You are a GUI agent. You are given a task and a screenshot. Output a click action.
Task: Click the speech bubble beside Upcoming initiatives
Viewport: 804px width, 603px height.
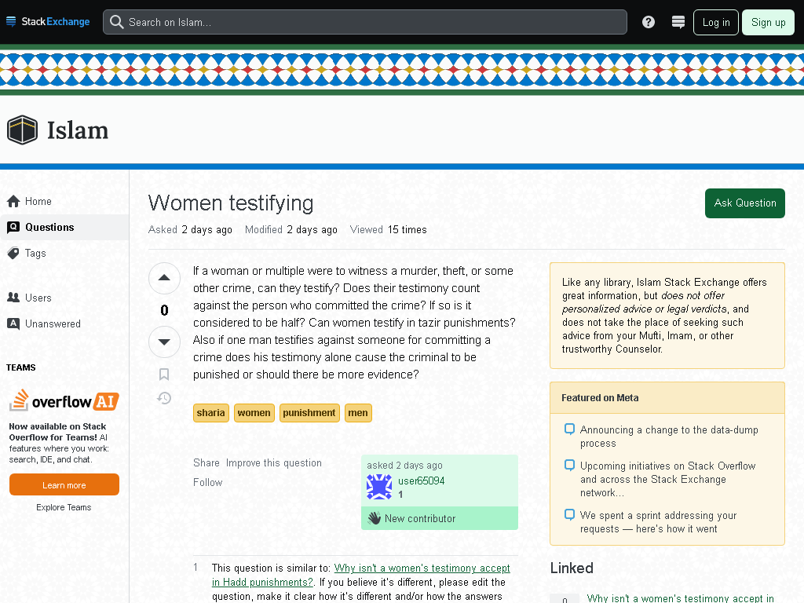[569, 465]
